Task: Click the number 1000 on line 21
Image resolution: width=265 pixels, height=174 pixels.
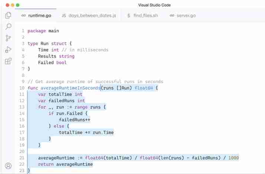Action: tap(233, 158)
